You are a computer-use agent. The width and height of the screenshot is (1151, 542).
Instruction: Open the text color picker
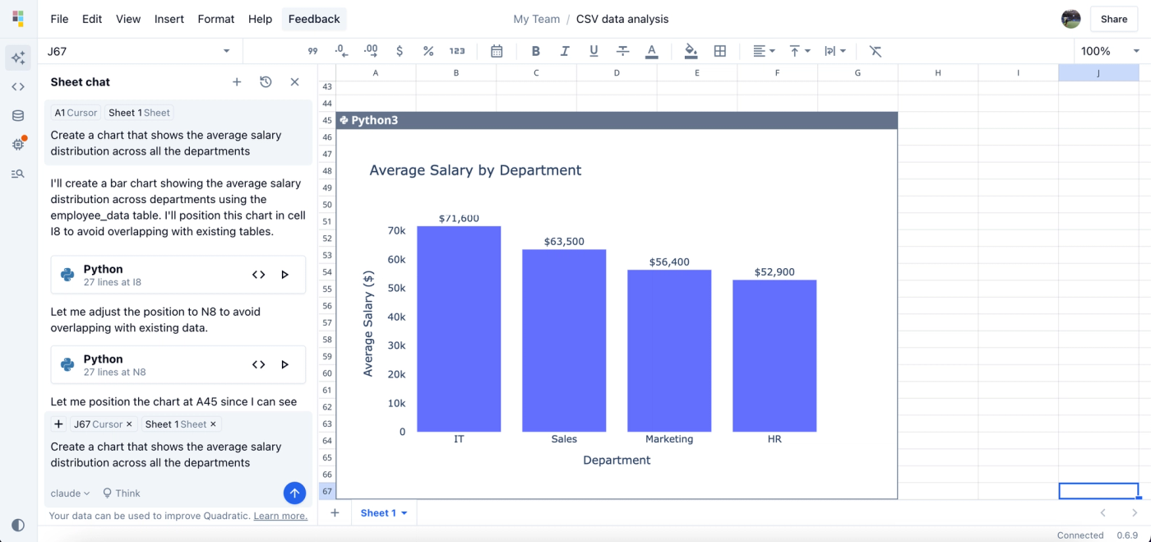651,50
